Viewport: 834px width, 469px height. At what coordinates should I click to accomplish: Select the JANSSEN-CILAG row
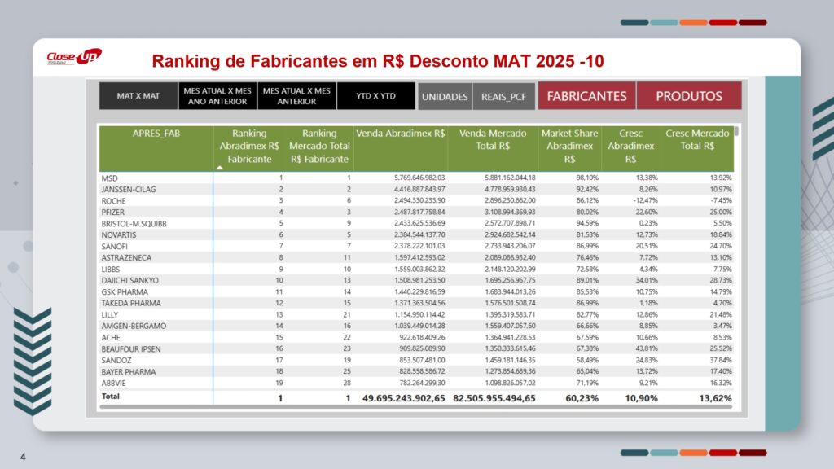click(x=128, y=189)
